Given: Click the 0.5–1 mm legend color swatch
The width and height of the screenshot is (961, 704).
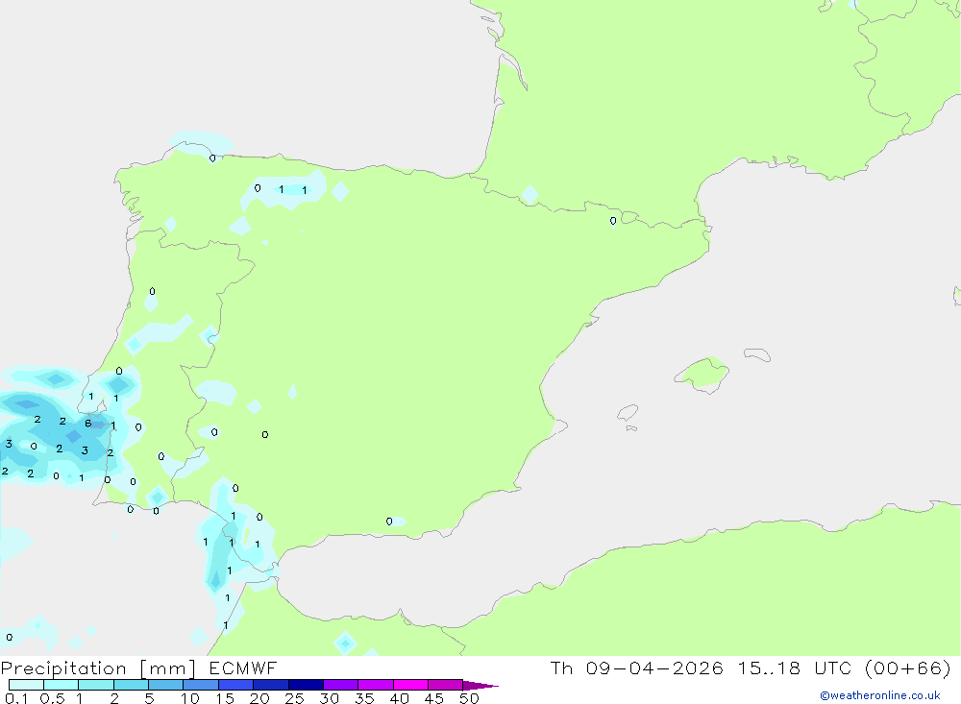Looking at the screenshot, I should (x=61, y=685).
